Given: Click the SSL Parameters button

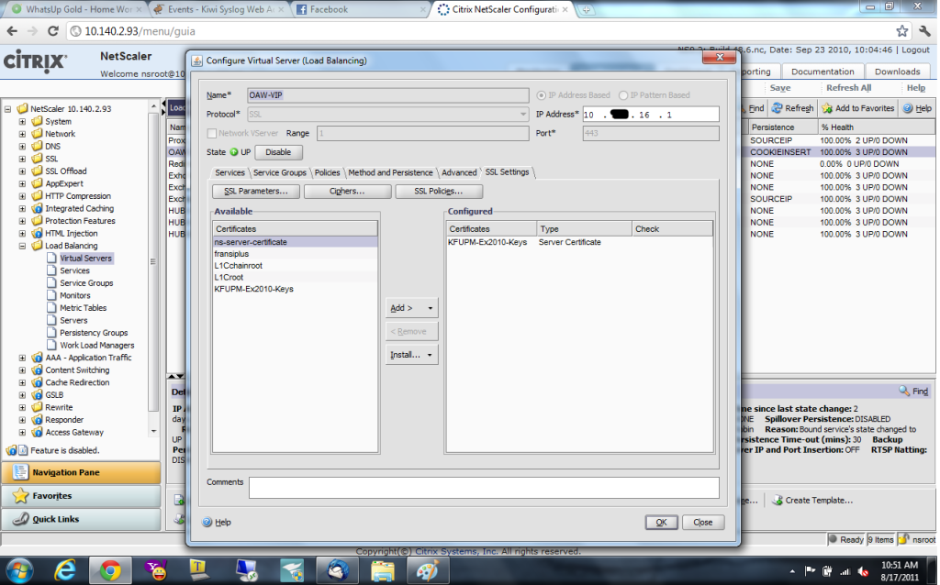Looking at the screenshot, I should click(256, 192).
